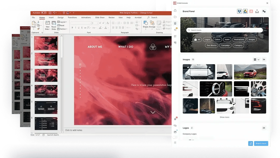The width and height of the screenshot is (280, 158).
Task: Filter brand assets by Illustrations
Action: (239, 39)
